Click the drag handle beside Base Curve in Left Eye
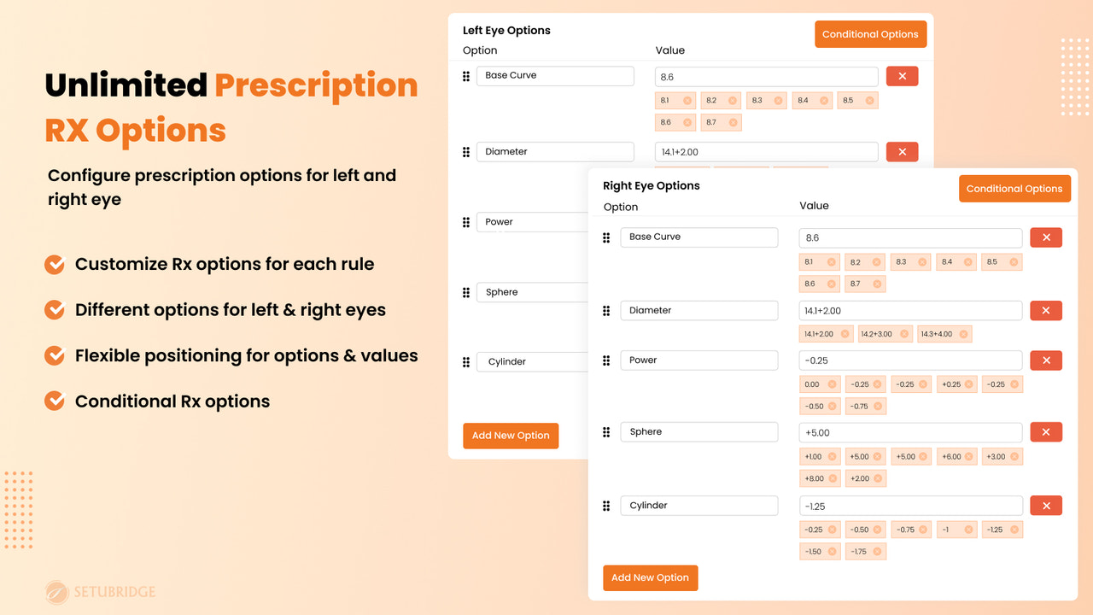Image resolution: width=1093 pixels, height=615 pixels. (465, 76)
